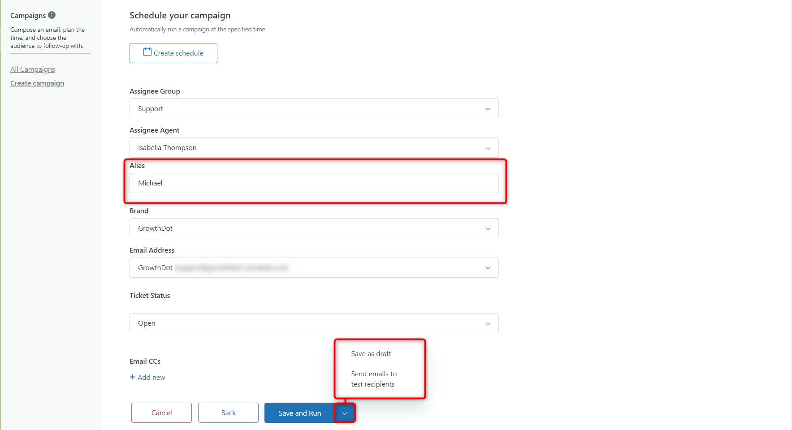Expand the arrow next to Save and Run

click(345, 413)
